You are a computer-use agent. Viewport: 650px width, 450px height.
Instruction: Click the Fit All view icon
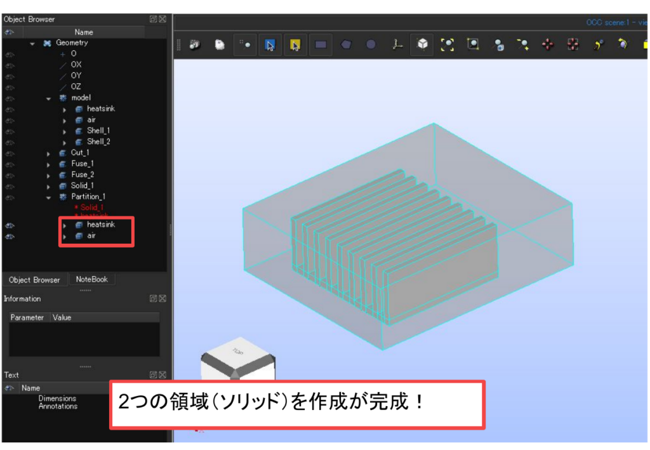pos(448,45)
